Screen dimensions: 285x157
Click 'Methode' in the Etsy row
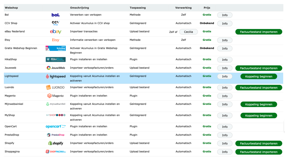point(135,40)
